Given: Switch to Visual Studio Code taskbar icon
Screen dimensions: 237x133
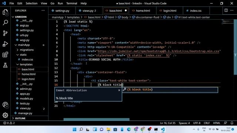Looking at the screenshot, I should click(x=163, y=129).
